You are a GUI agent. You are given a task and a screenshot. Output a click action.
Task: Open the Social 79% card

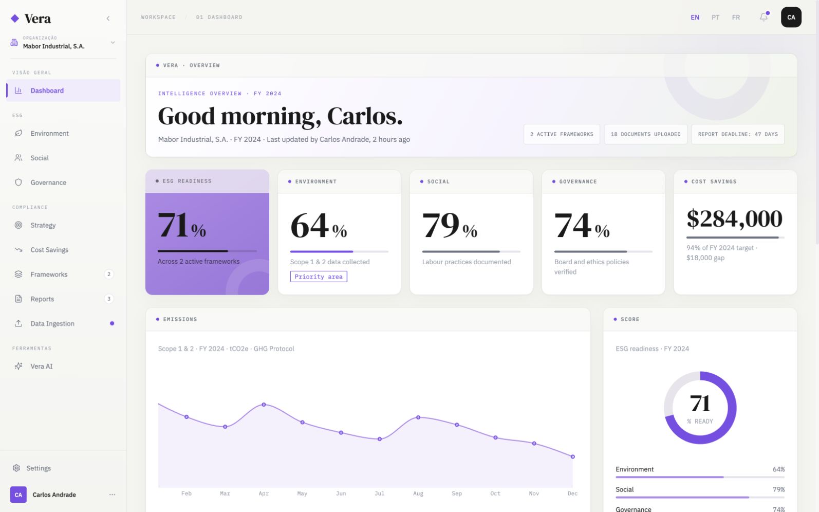coord(471,232)
